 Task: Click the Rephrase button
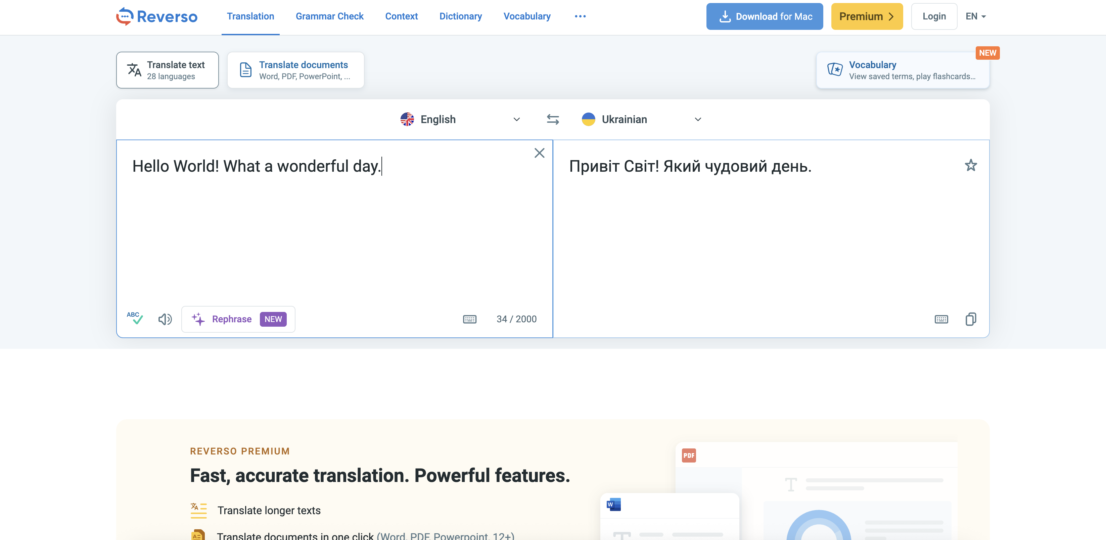point(238,319)
